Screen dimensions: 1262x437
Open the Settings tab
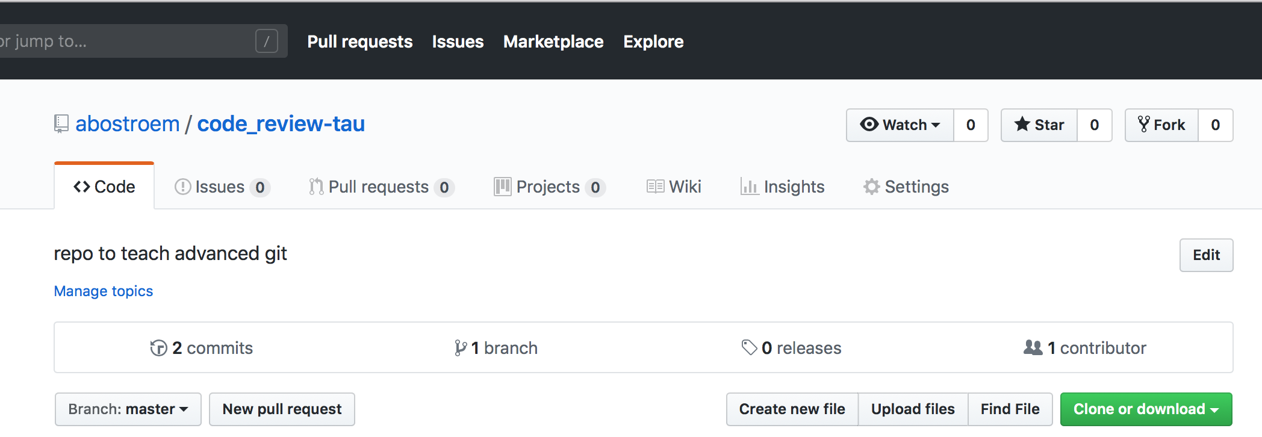(x=906, y=187)
